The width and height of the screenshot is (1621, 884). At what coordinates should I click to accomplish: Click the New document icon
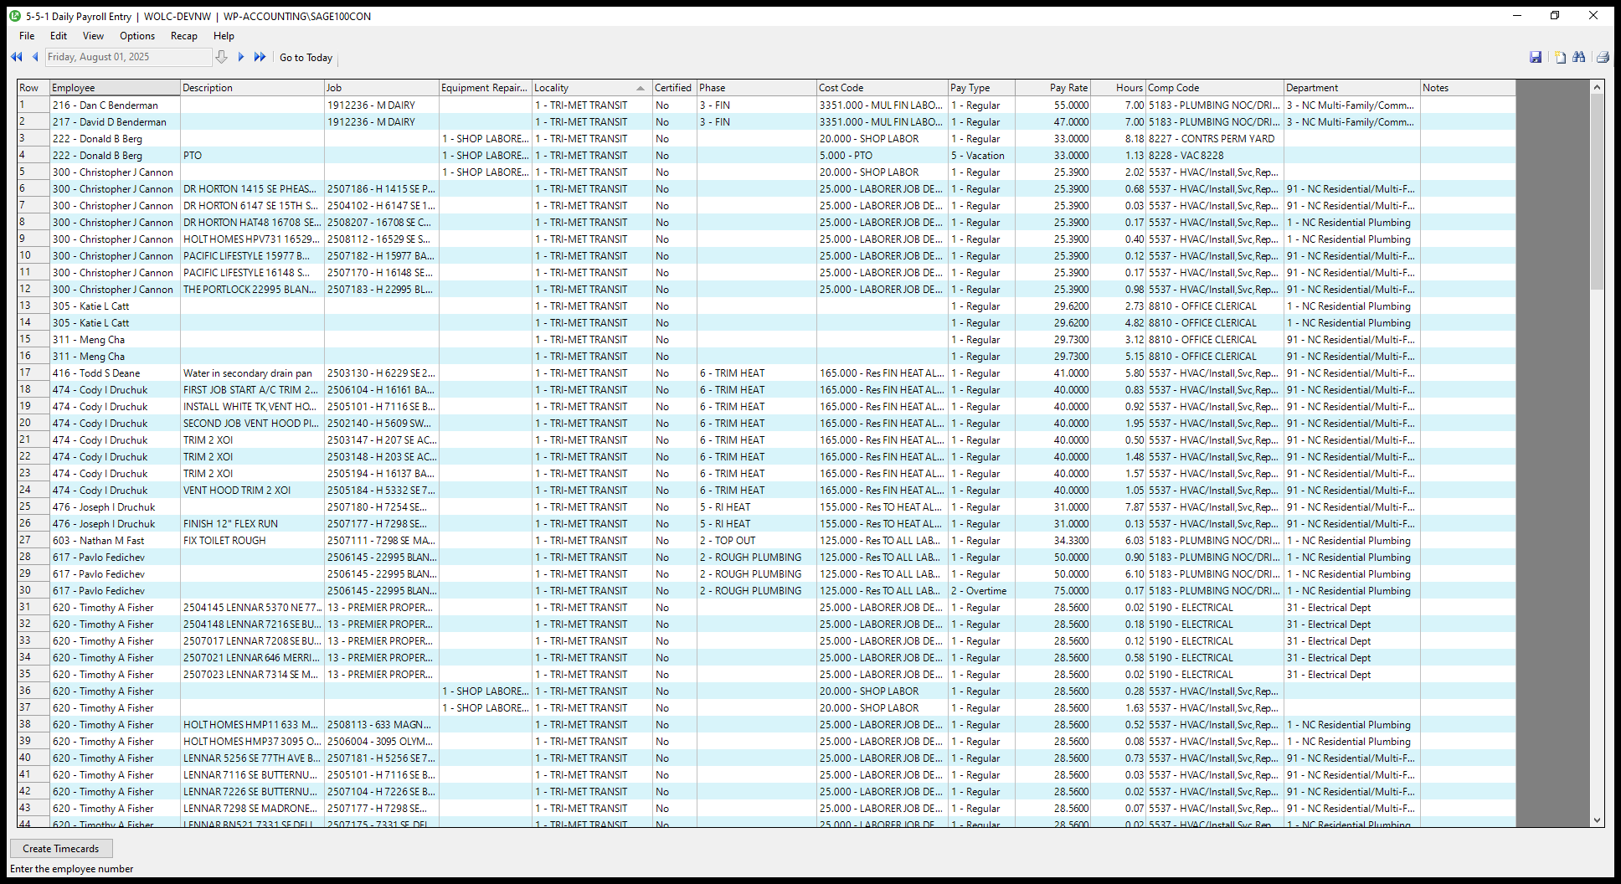[1560, 57]
